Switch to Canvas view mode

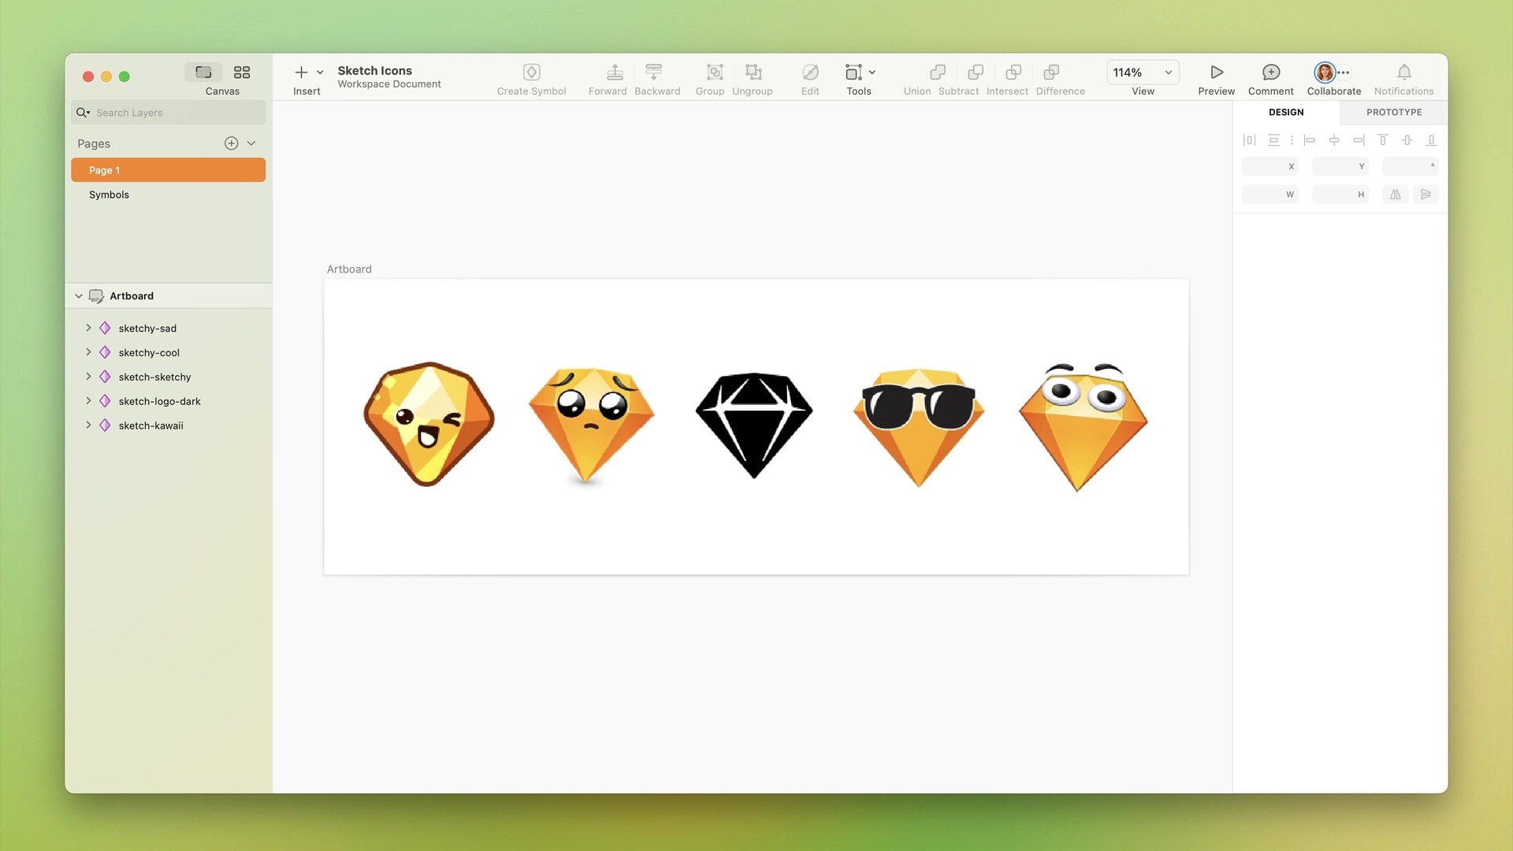(x=203, y=72)
